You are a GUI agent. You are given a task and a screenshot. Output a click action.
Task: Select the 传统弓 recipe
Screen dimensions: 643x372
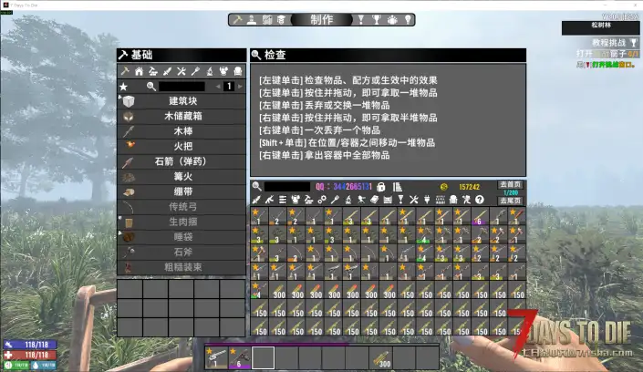coord(181,207)
